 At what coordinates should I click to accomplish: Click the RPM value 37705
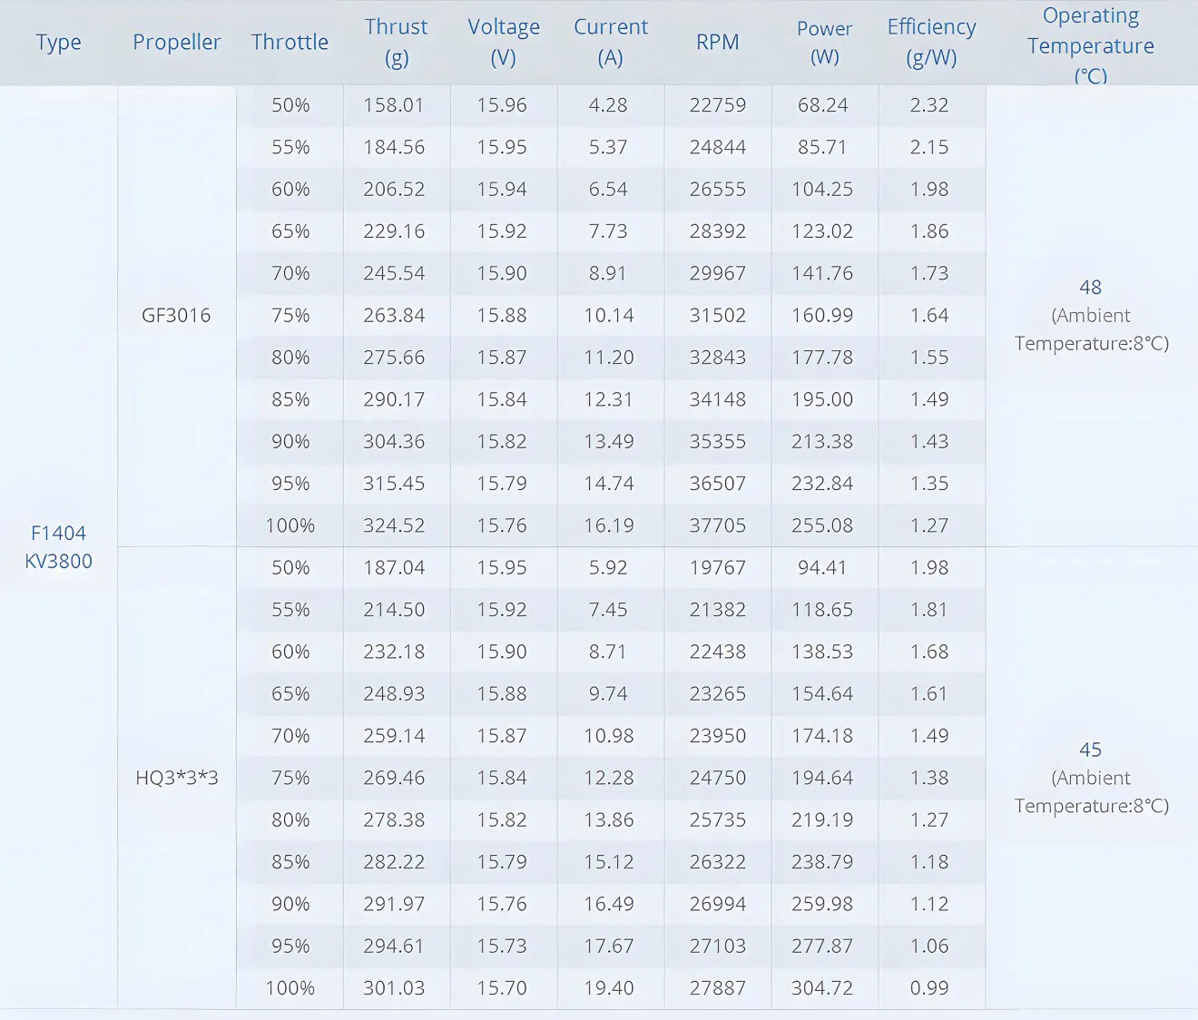click(718, 525)
